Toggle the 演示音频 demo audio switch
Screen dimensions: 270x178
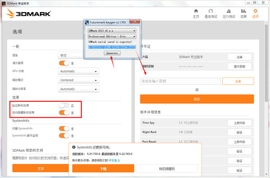click(x=64, y=63)
